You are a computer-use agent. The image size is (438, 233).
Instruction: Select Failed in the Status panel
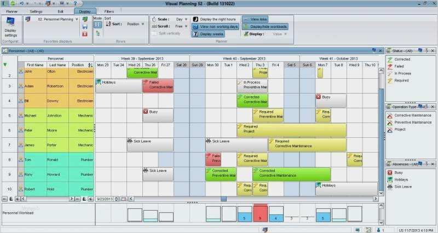point(396,66)
